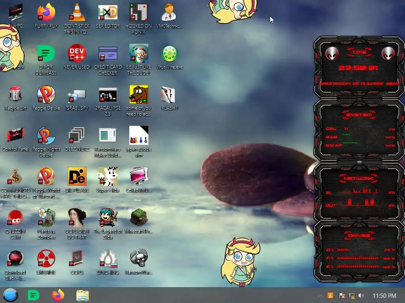
Task: Open the This PC desktop icon
Action: coord(15,13)
